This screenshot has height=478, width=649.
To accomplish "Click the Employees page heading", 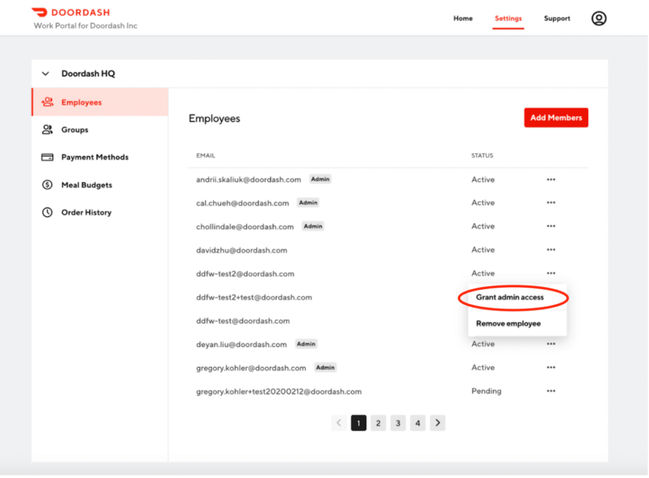I will [x=214, y=119].
